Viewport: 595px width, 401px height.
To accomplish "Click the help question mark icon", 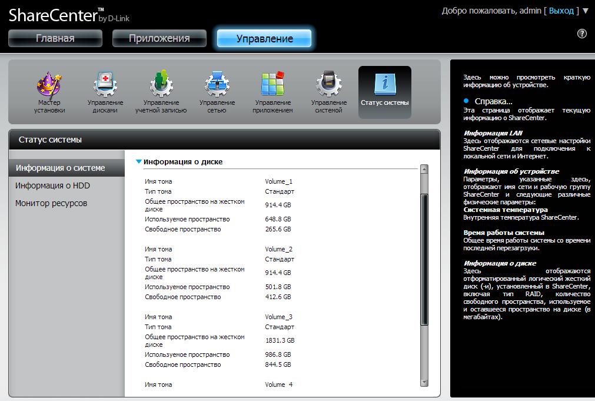I will [x=582, y=34].
